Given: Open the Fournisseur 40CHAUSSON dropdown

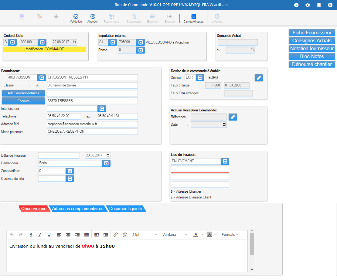Looking at the screenshot, I should [x=42, y=78].
